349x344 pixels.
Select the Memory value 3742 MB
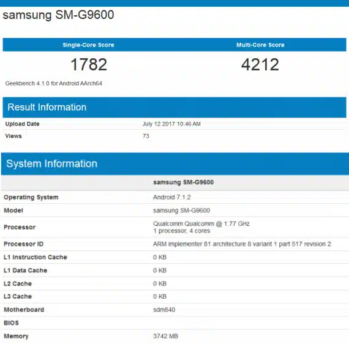165,336
